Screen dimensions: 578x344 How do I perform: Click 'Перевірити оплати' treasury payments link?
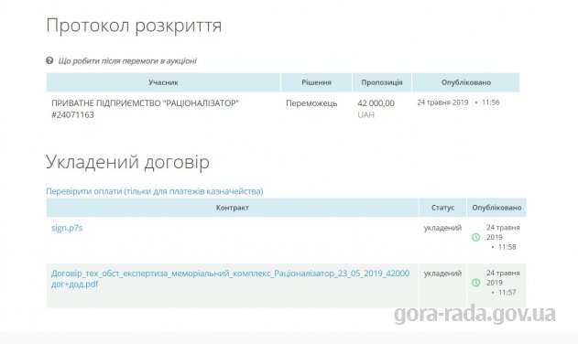[155, 191]
